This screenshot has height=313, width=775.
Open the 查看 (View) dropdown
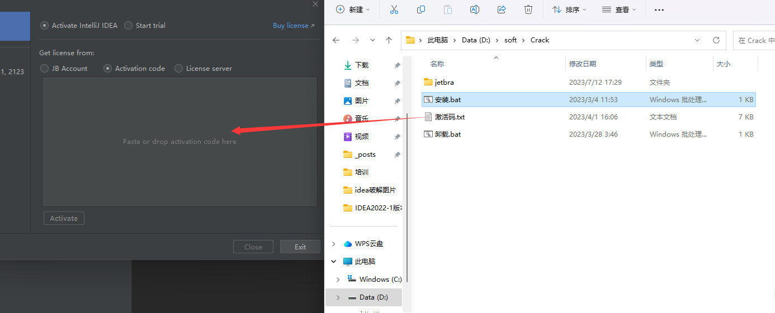[619, 9]
